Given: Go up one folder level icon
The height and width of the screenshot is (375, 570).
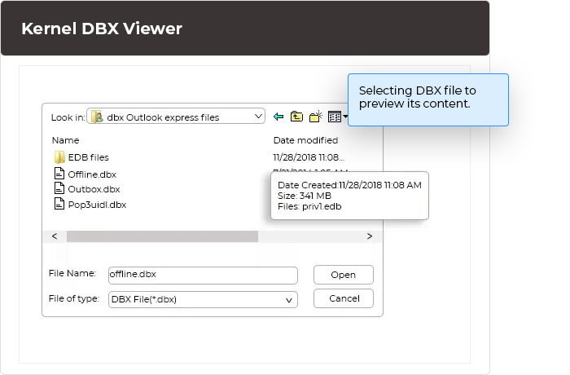Looking at the screenshot, I should 296,117.
